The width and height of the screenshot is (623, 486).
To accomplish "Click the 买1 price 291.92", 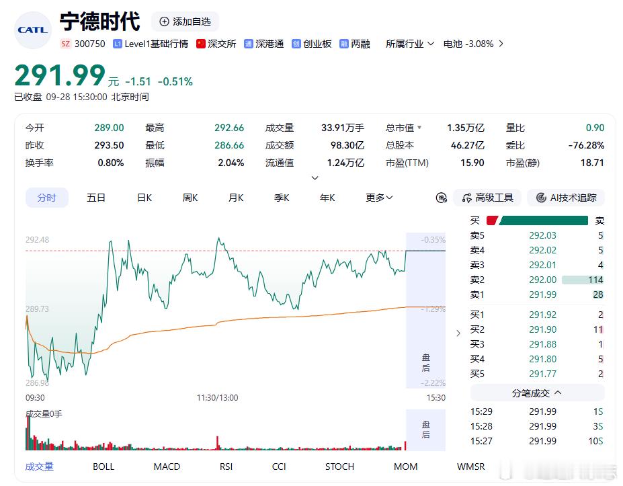I will point(543,315).
